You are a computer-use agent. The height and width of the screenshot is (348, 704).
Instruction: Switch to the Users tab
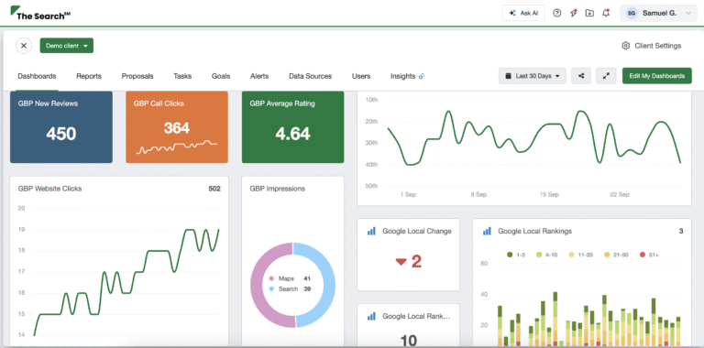tap(361, 76)
